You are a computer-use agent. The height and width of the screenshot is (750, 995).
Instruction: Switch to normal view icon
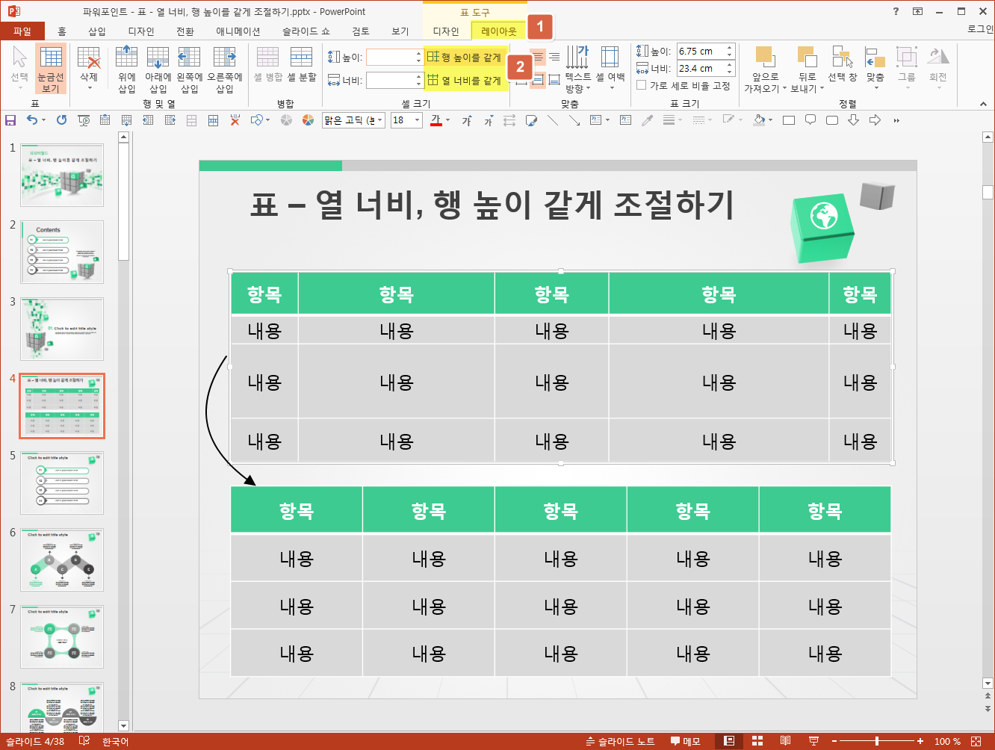click(x=729, y=741)
